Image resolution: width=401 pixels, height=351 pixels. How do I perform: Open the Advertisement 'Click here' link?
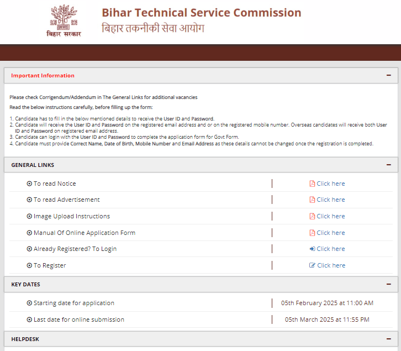click(330, 200)
